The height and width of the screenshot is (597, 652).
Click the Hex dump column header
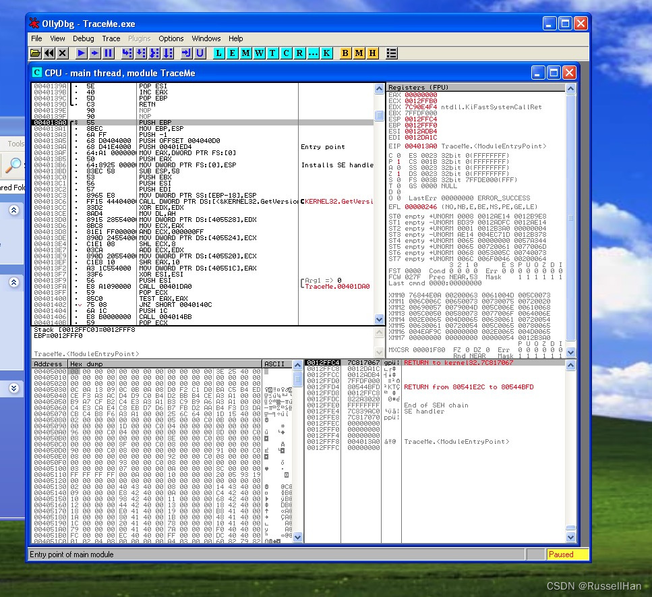click(165, 364)
